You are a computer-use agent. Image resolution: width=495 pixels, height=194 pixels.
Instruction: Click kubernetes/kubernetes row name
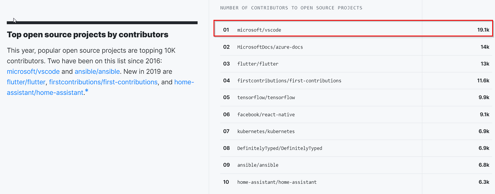click(266, 131)
